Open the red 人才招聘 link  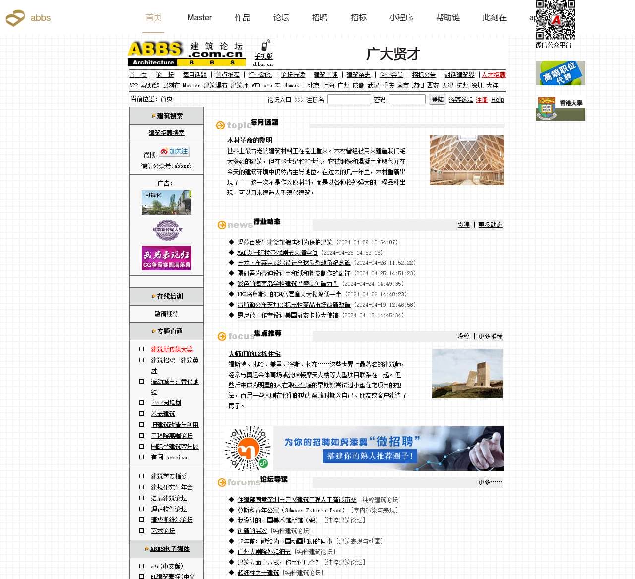point(494,75)
